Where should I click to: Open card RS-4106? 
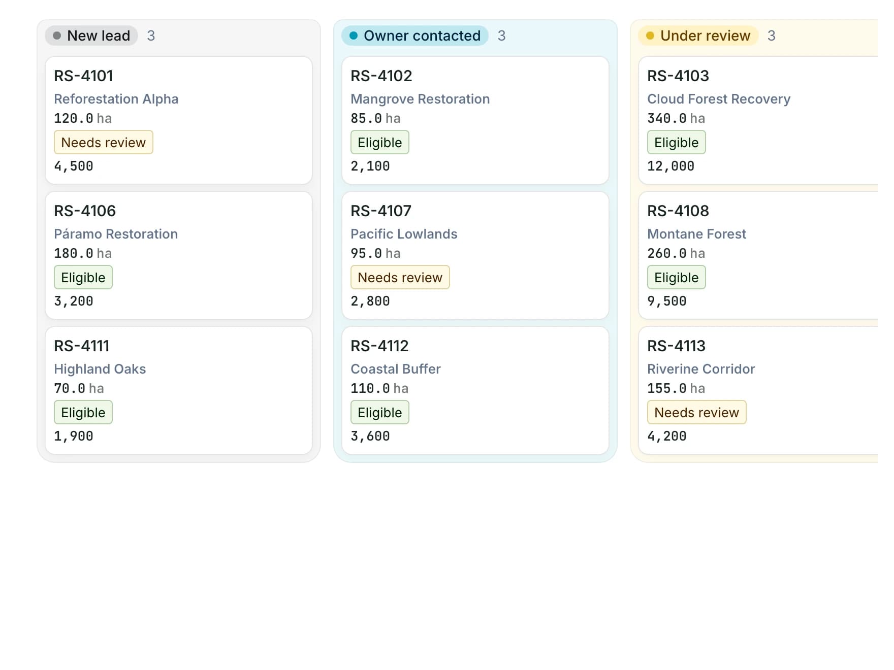click(x=179, y=255)
